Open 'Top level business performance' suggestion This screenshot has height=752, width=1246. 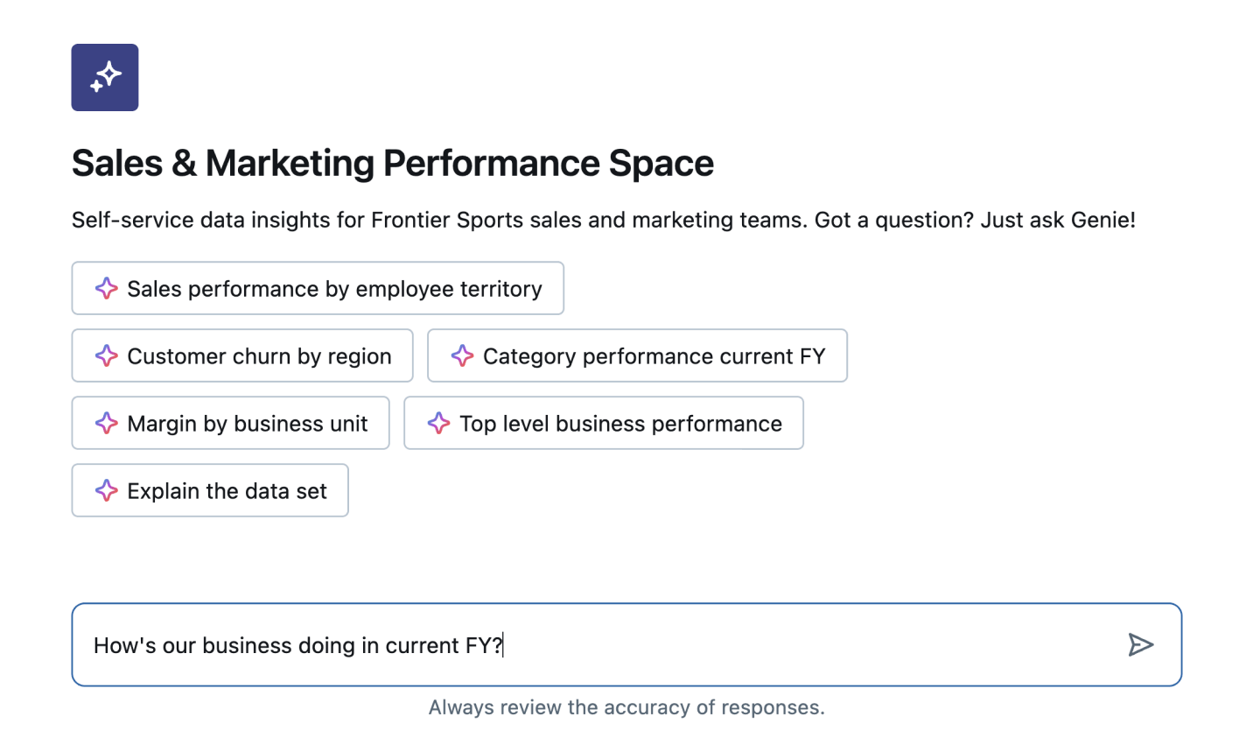tap(620, 424)
